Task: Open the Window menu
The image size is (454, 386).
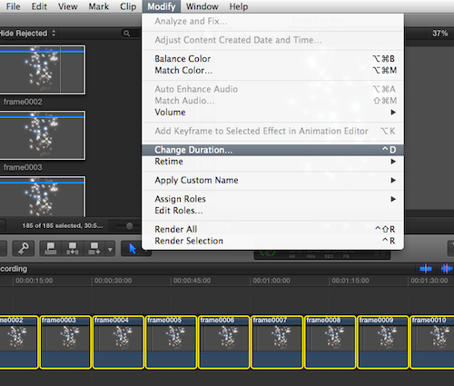Action: point(202,6)
